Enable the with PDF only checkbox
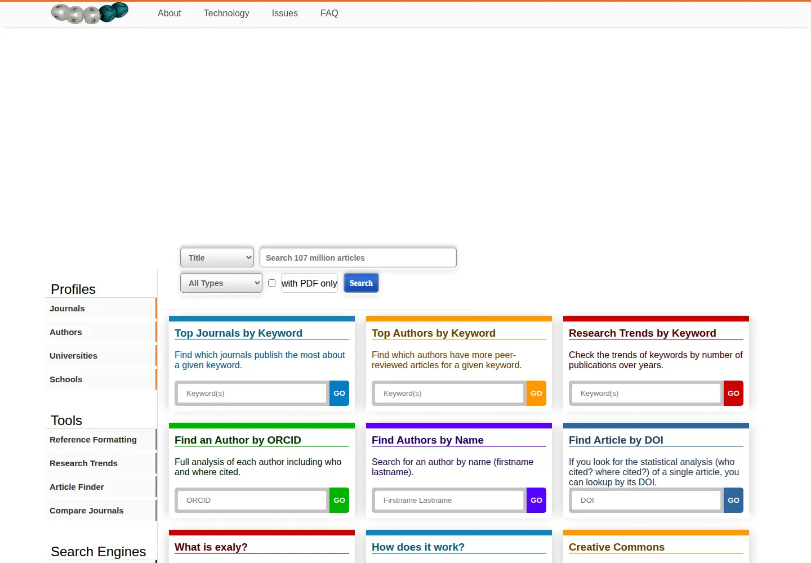Image resolution: width=811 pixels, height=563 pixels. pos(271,283)
